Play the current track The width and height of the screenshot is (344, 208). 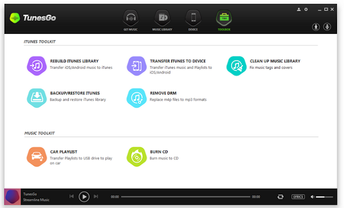pos(84,197)
